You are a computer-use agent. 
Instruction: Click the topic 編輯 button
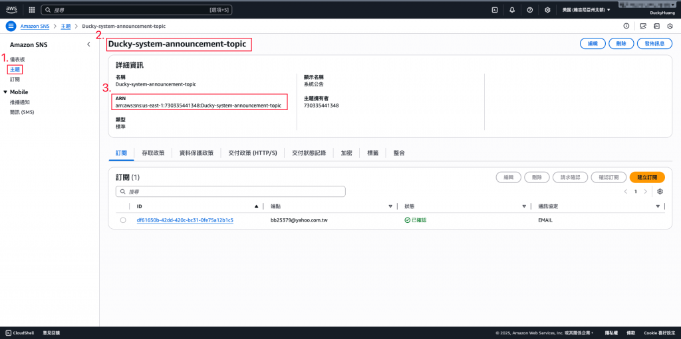[x=593, y=44]
